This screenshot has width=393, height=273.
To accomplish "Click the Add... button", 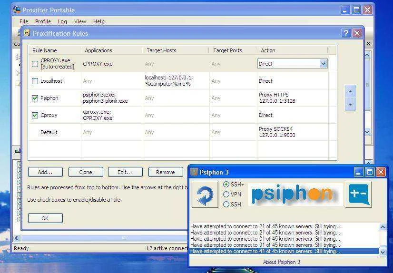I will (45, 172).
